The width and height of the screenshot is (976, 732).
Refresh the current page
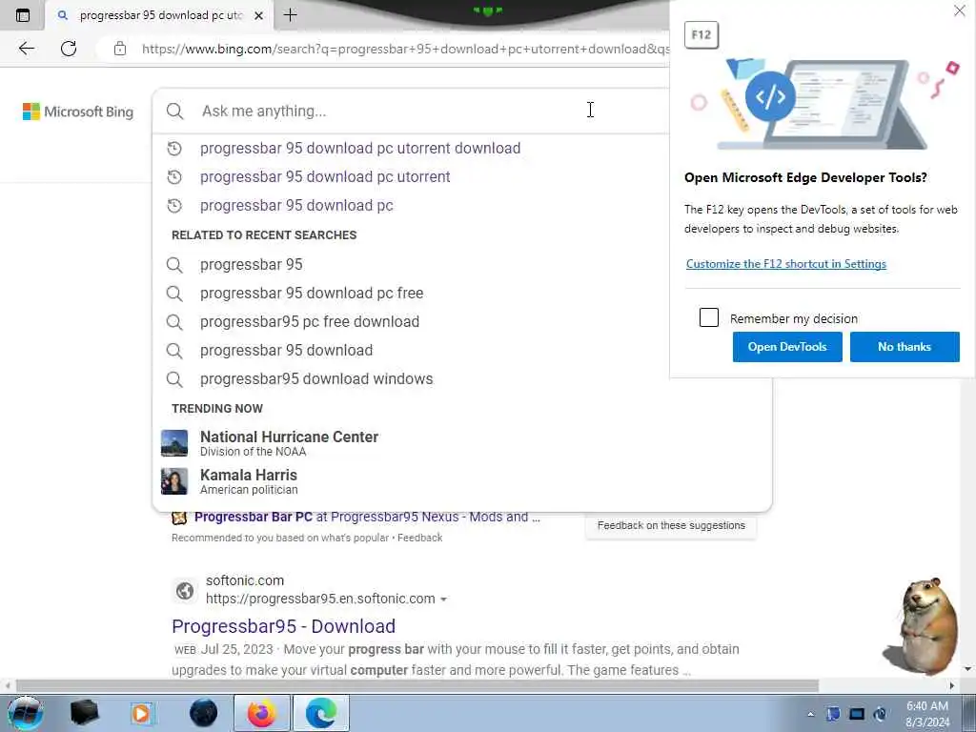point(69,49)
